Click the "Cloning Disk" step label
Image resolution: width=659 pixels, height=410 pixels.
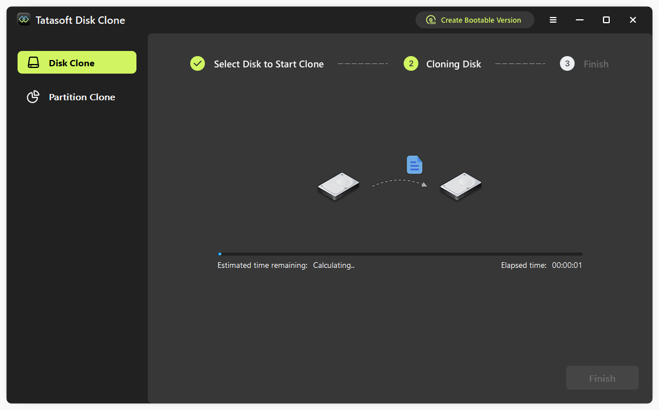453,64
